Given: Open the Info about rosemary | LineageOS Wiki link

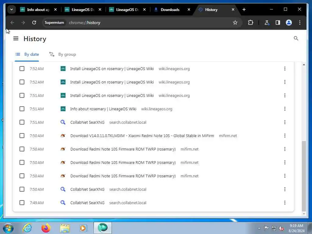Looking at the screenshot, I should (x=103, y=109).
